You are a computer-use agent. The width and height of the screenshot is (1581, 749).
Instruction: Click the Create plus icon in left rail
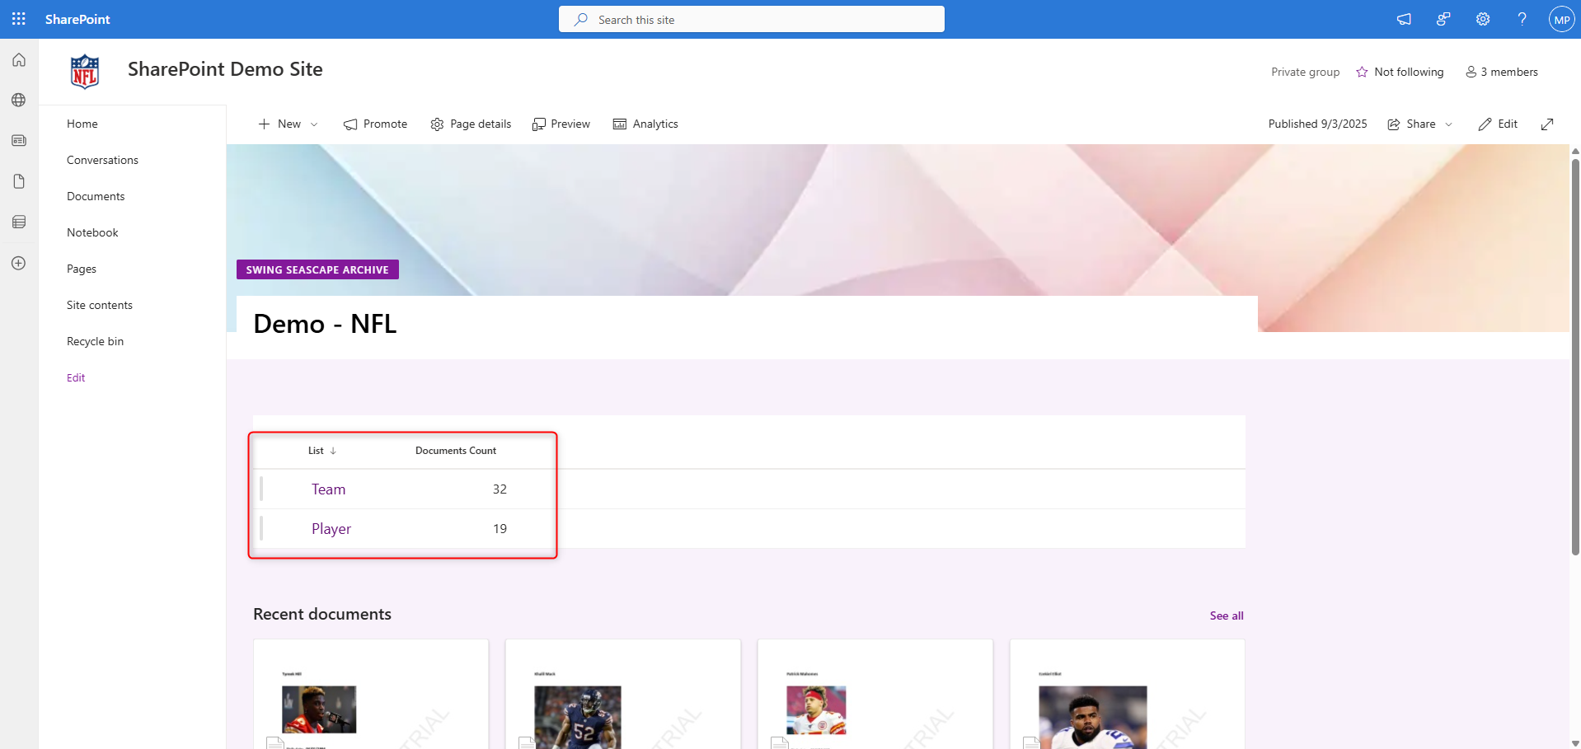click(19, 263)
